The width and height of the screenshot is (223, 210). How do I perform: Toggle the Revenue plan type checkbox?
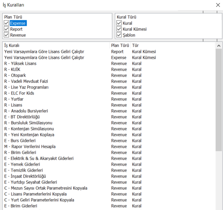(7, 35)
